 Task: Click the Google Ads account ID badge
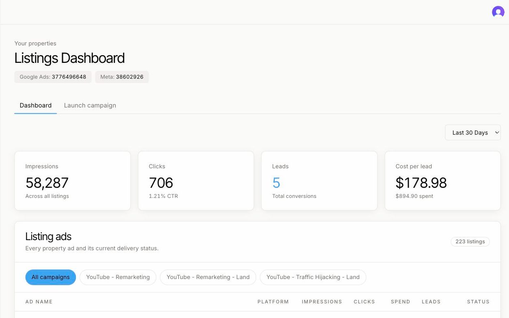[x=53, y=77]
